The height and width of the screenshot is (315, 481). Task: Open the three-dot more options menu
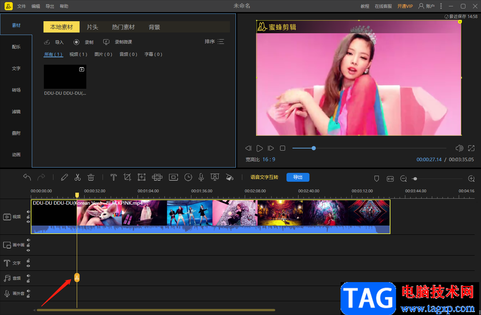(441, 6)
